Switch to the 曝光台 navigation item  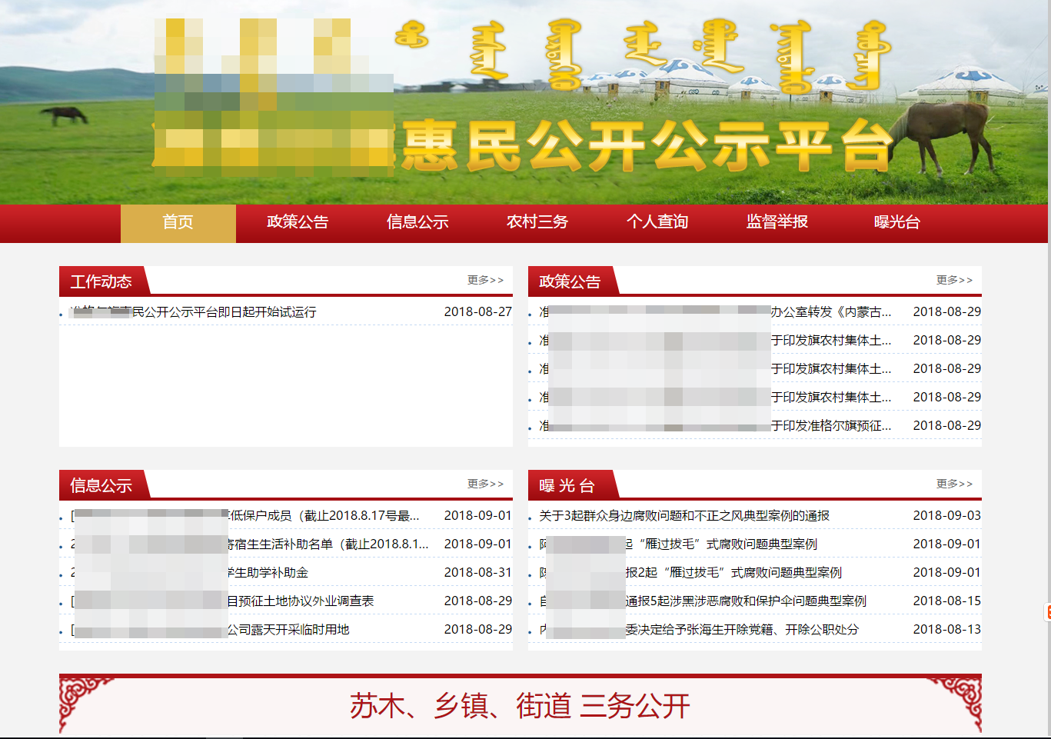[897, 222]
